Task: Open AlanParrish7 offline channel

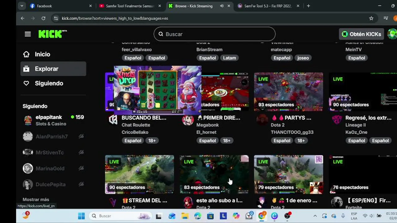Action: click(x=53, y=136)
